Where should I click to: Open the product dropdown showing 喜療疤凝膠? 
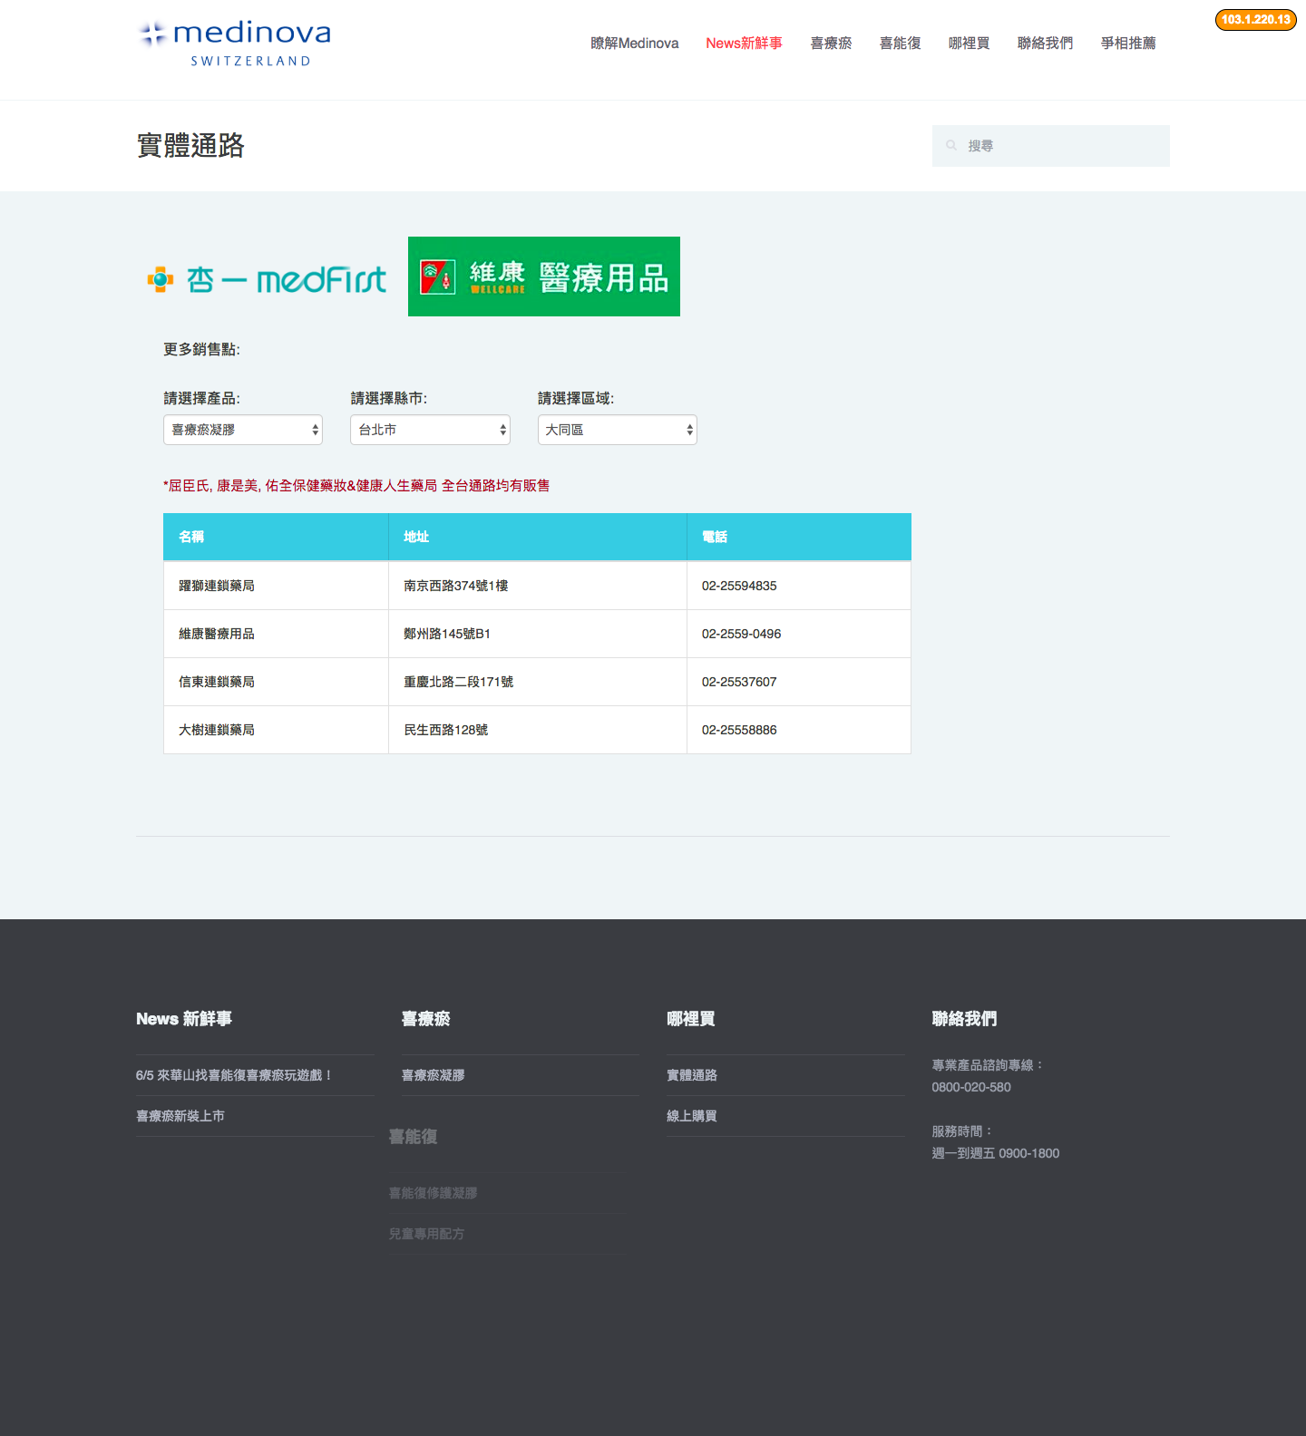click(242, 430)
